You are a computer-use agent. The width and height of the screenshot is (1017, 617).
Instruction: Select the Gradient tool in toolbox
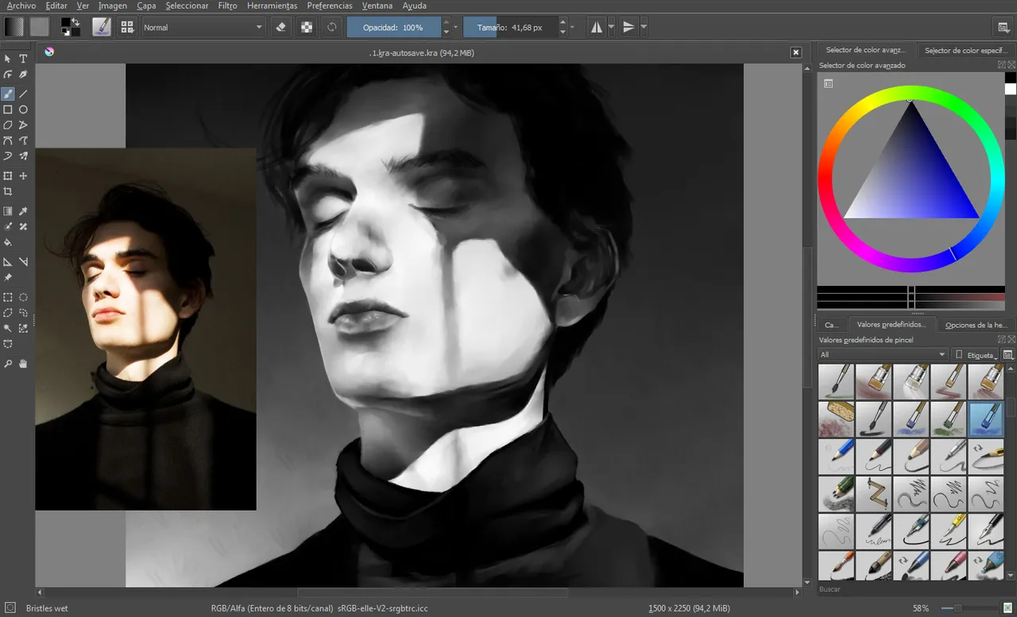(8, 211)
